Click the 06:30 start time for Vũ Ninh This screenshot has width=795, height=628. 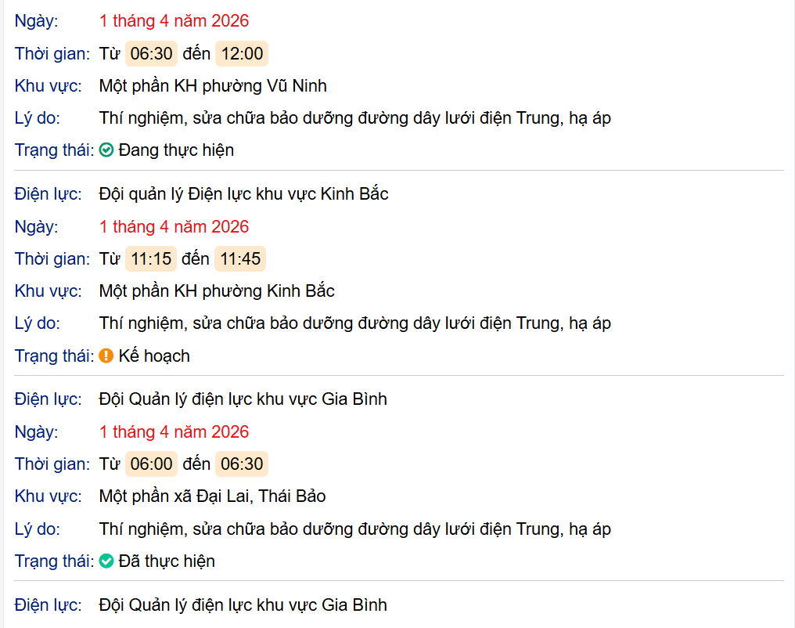(x=151, y=54)
